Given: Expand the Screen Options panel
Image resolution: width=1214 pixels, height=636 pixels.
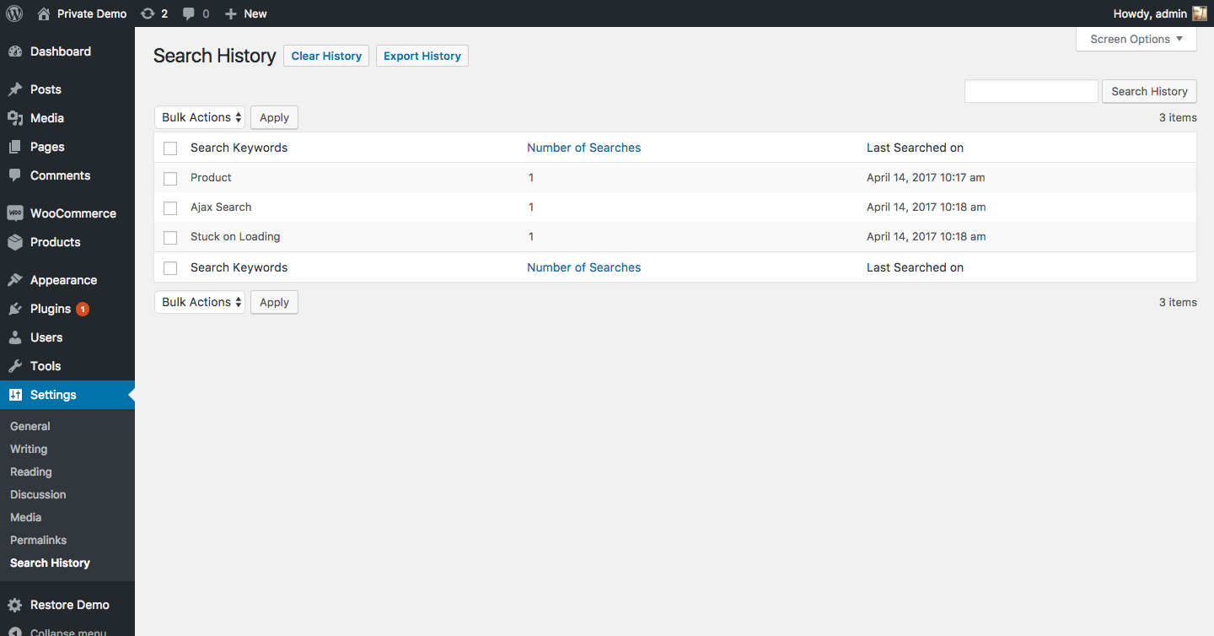Looking at the screenshot, I should pyautogui.click(x=1136, y=39).
